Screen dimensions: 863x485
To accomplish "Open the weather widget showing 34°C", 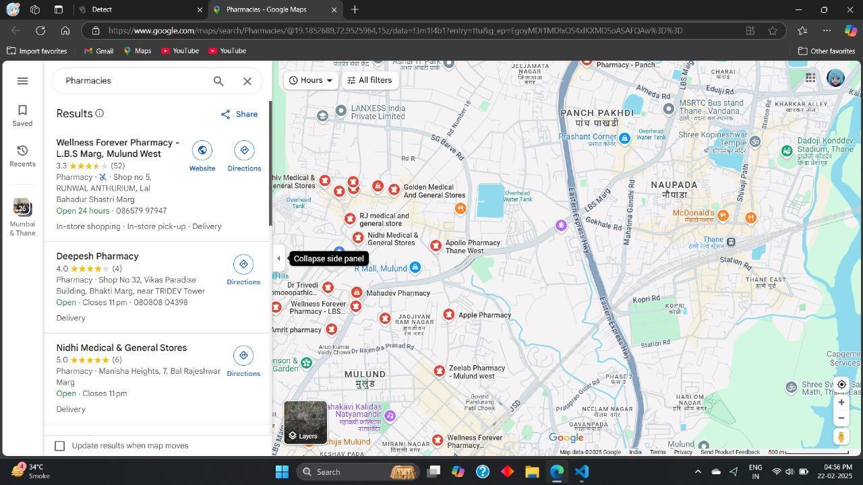I will (30, 472).
